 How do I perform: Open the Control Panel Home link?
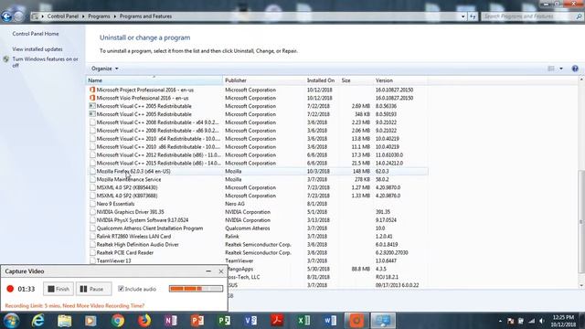click(x=36, y=34)
